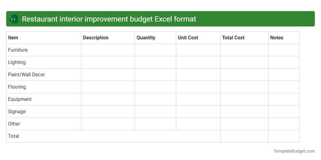Click the 'Other' row label

coord(14,124)
